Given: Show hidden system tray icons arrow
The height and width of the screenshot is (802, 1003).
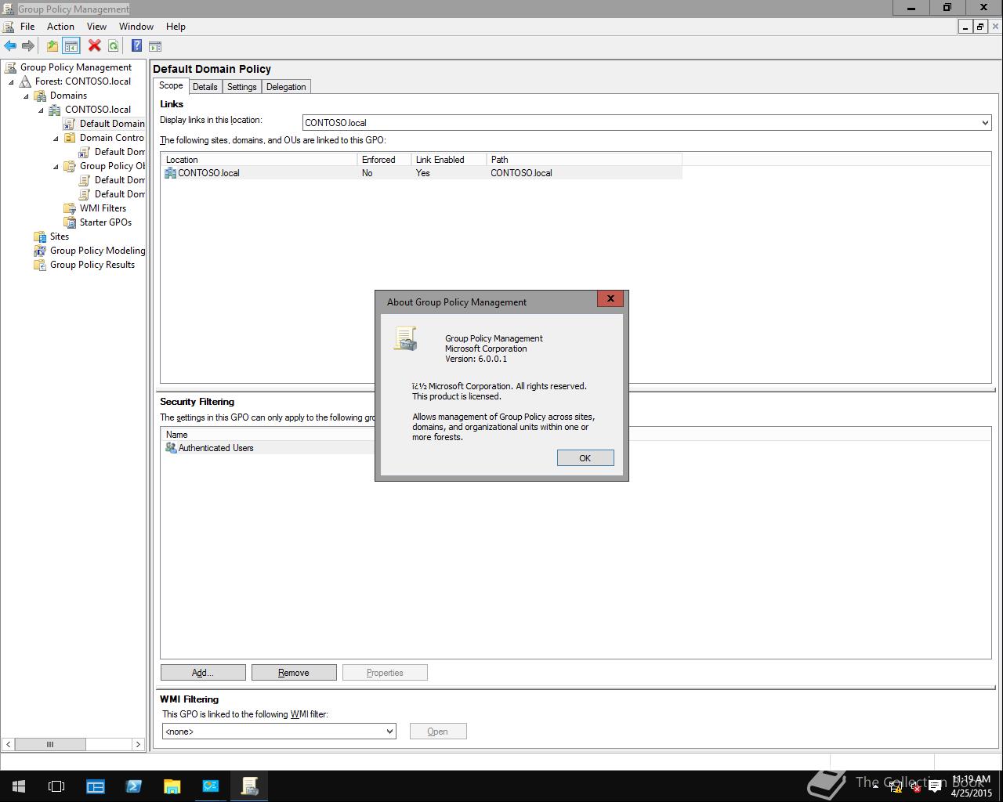Looking at the screenshot, I should point(875,786).
